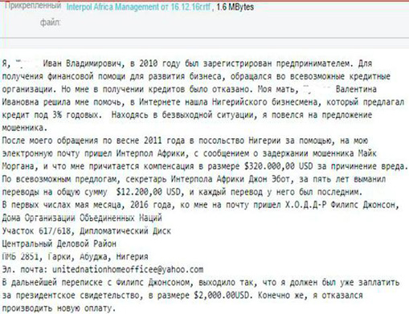The width and height of the screenshot is (409, 314).
Task: Click the name Майк in the text
Action: pos(367,153)
